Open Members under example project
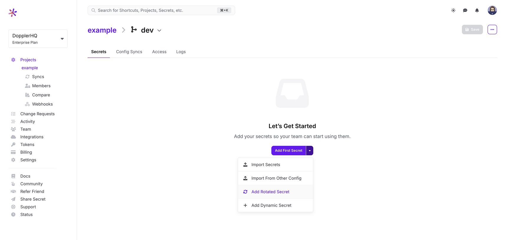The width and height of the screenshot is (505, 240). pos(41,86)
